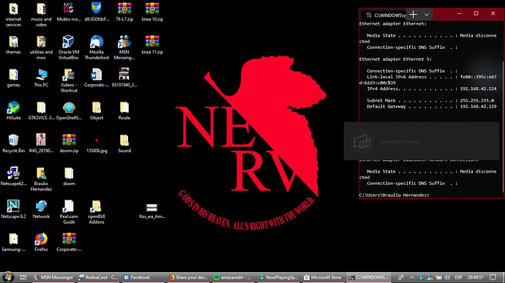Open Task View on the taskbar
The width and height of the screenshot is (505, 283).
23,277
